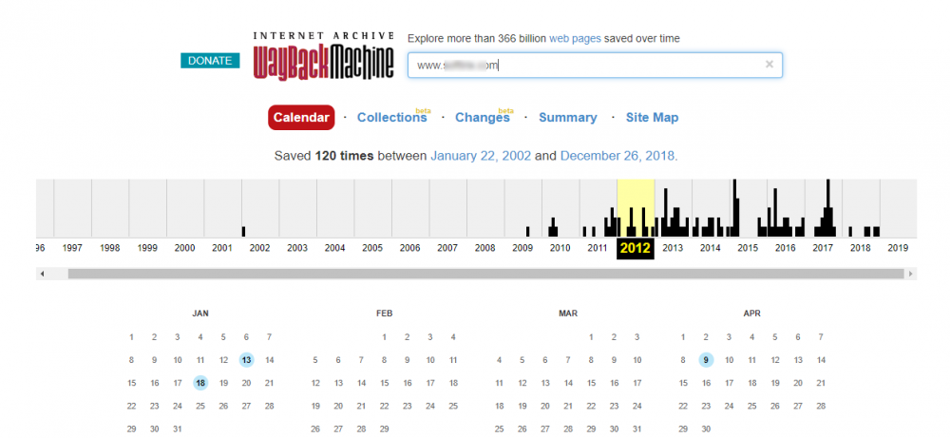This screenshot has width=950, height=438.
Task: Open the January 13 snapshot
Action: coord(246,360)
